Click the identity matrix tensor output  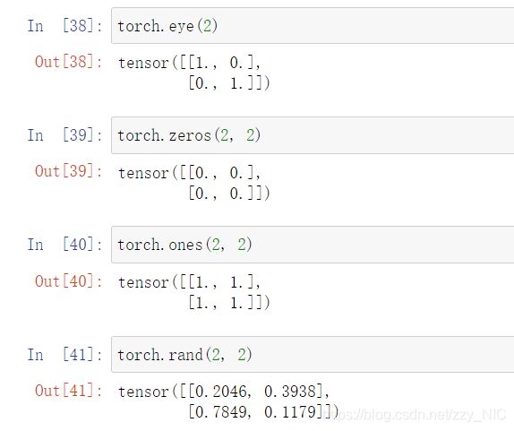click(x=194, y=73)
